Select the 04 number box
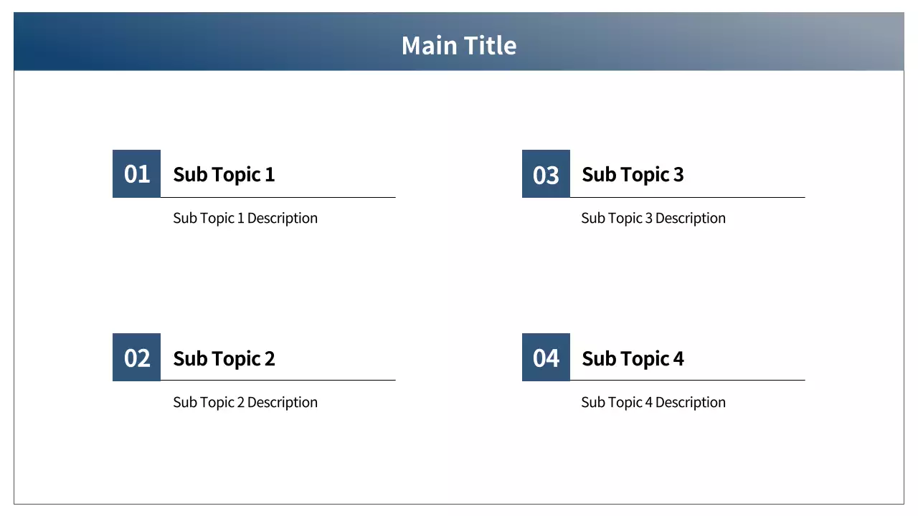 [546, 357]
